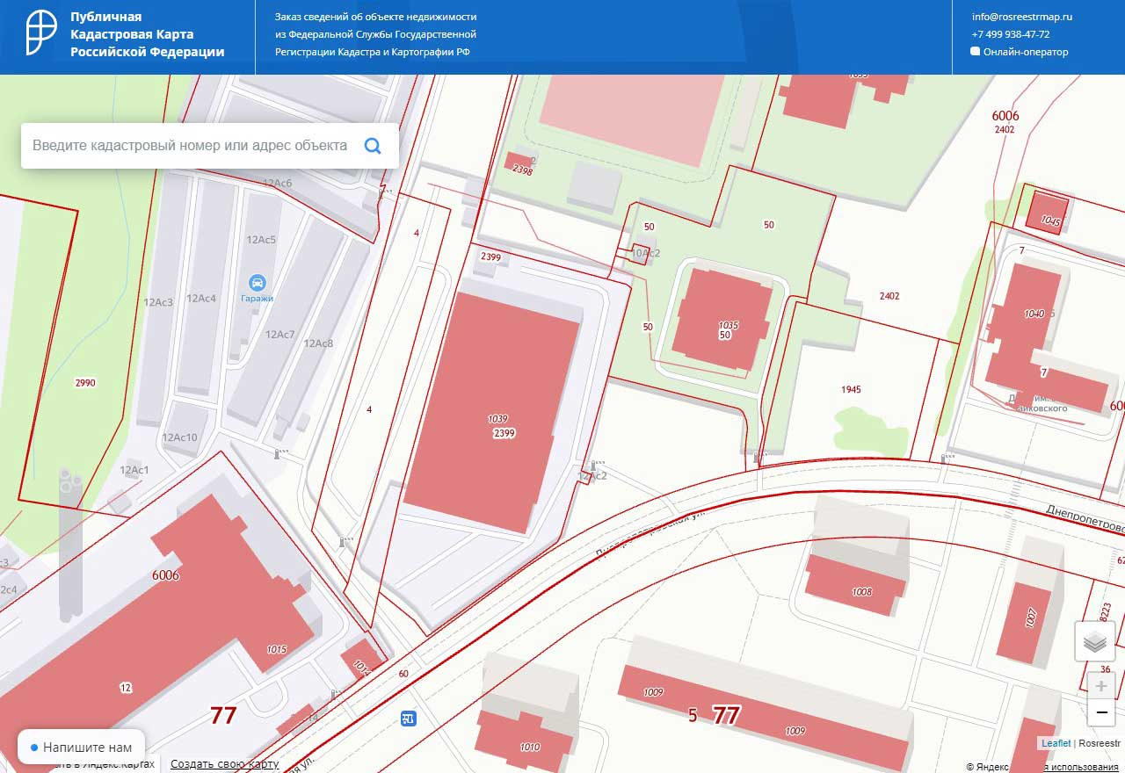
Task: Click the info@rosreestrmap.ru email link
Action: pyautogui.click(x=1021, y=17)
